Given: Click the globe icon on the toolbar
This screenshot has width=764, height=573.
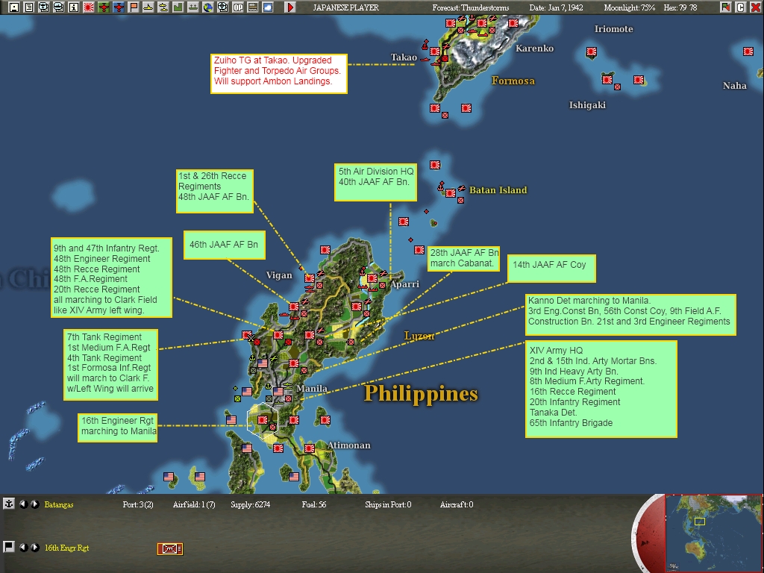Looking at the screenshot, I should pyautogui.click(x=209, y=7).
